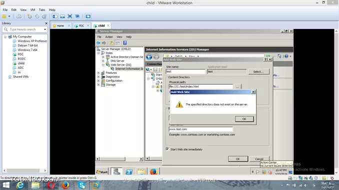Open Skype on host taskbar
Screen dimensions: 339x190
[81, 185]
